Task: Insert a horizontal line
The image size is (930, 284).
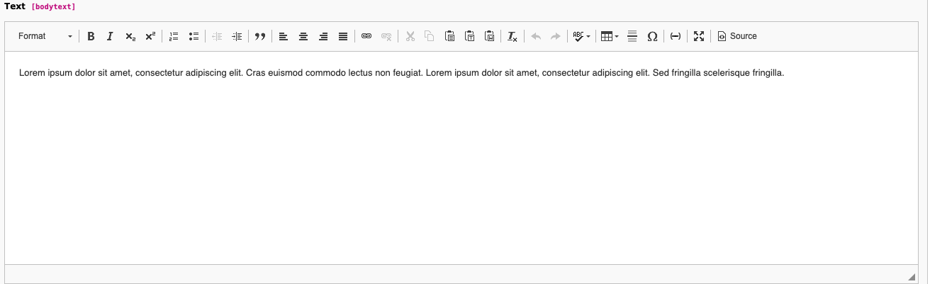Action: coord(632,36)
